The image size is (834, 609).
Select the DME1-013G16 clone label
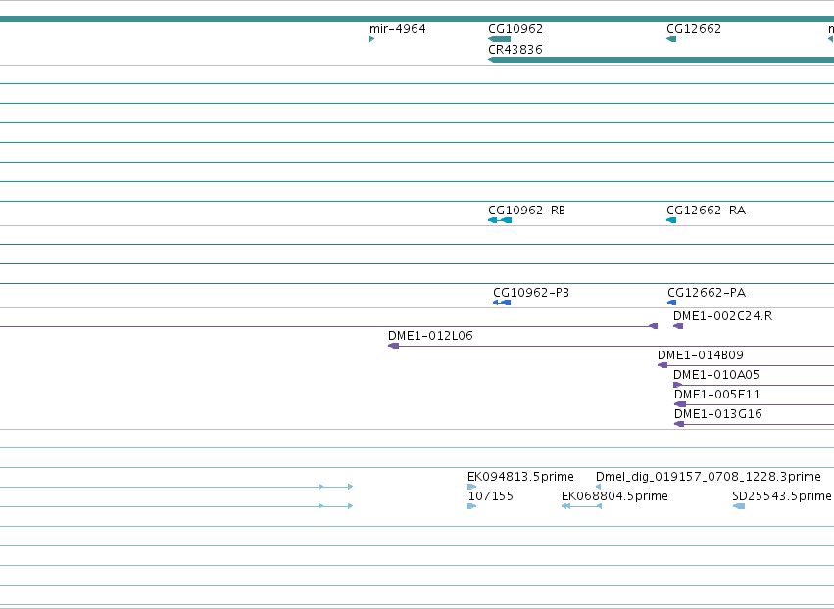[717, 414]
